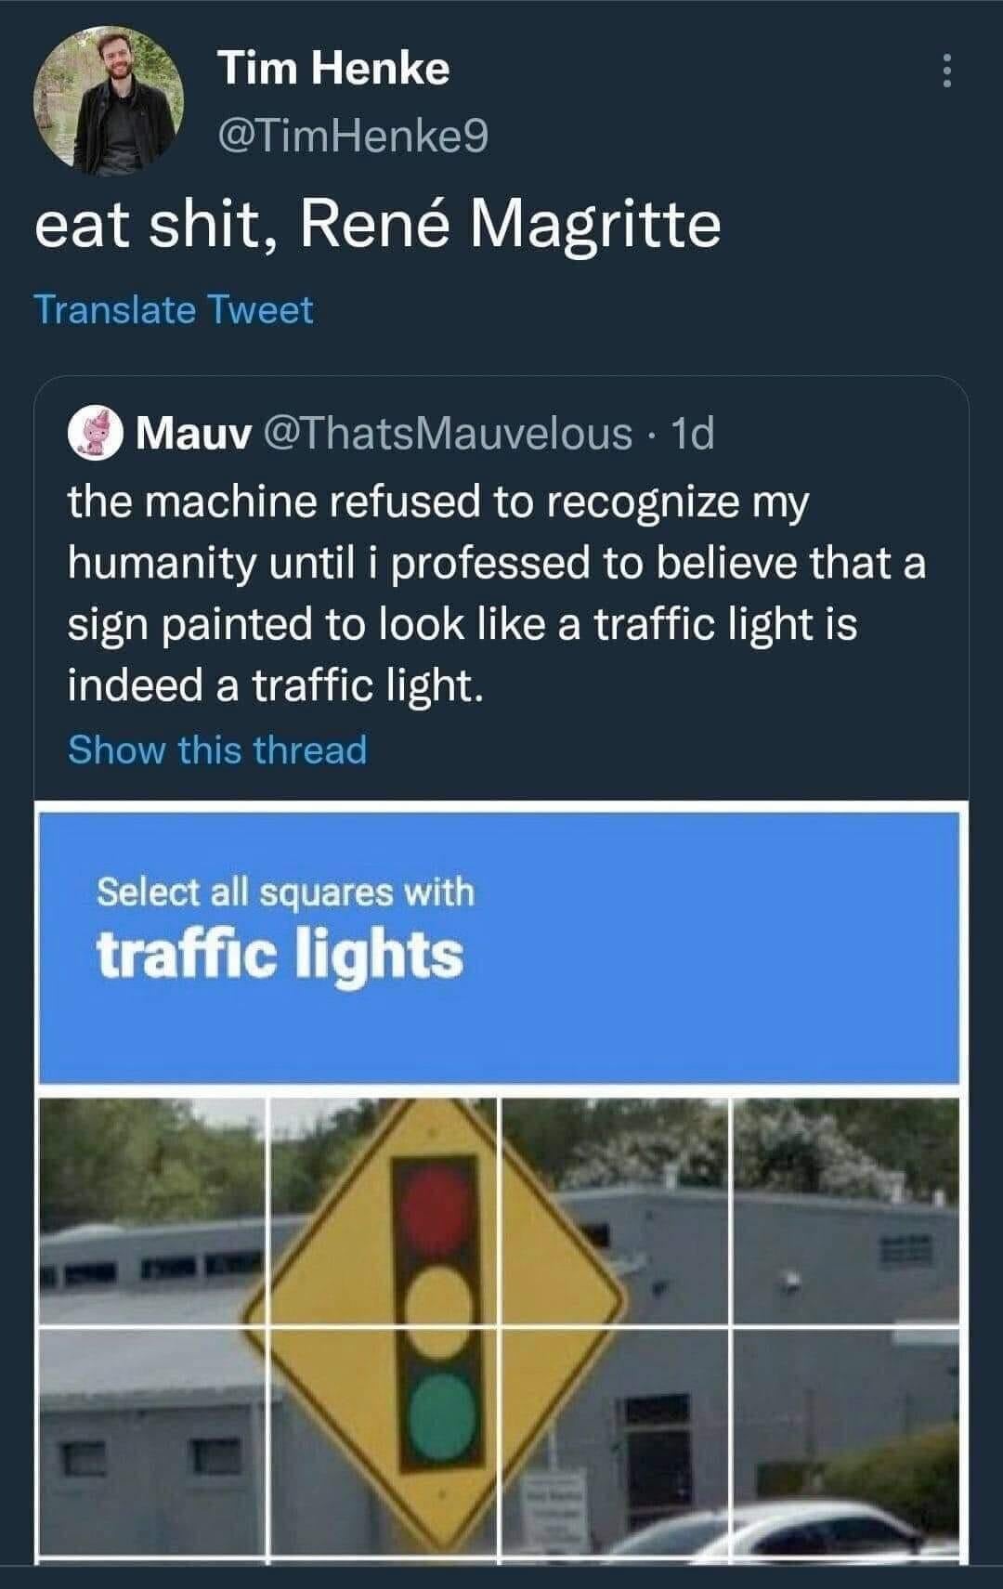Screen dimensions: 1003x1589
Task: Select top-right captcha square with flowering tree
Action: [x=845, y=1212]
